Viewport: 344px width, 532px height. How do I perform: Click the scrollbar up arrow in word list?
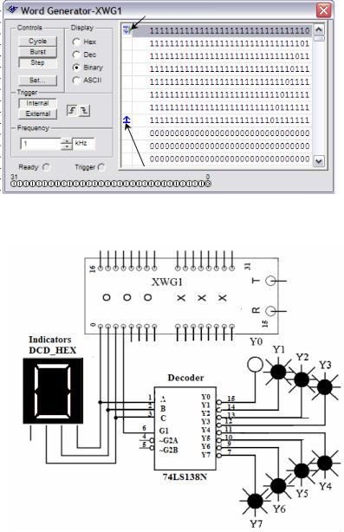tap(318, 29)
